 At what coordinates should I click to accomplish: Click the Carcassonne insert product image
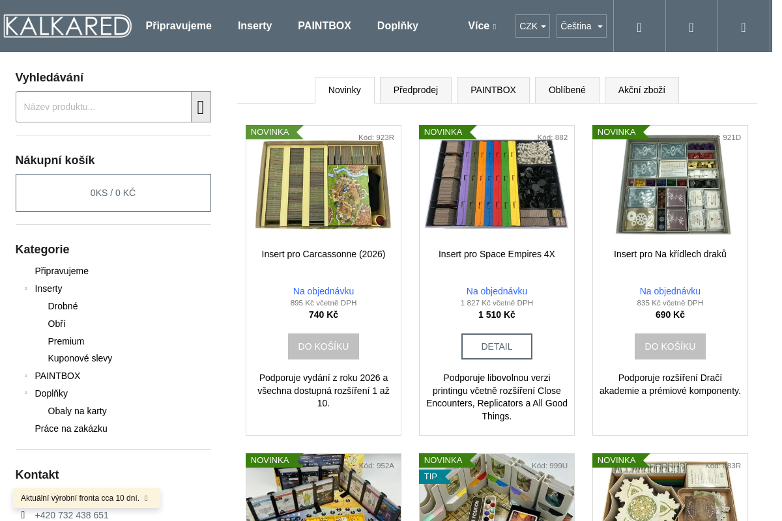pyautogui.click(x=323, y=185)
